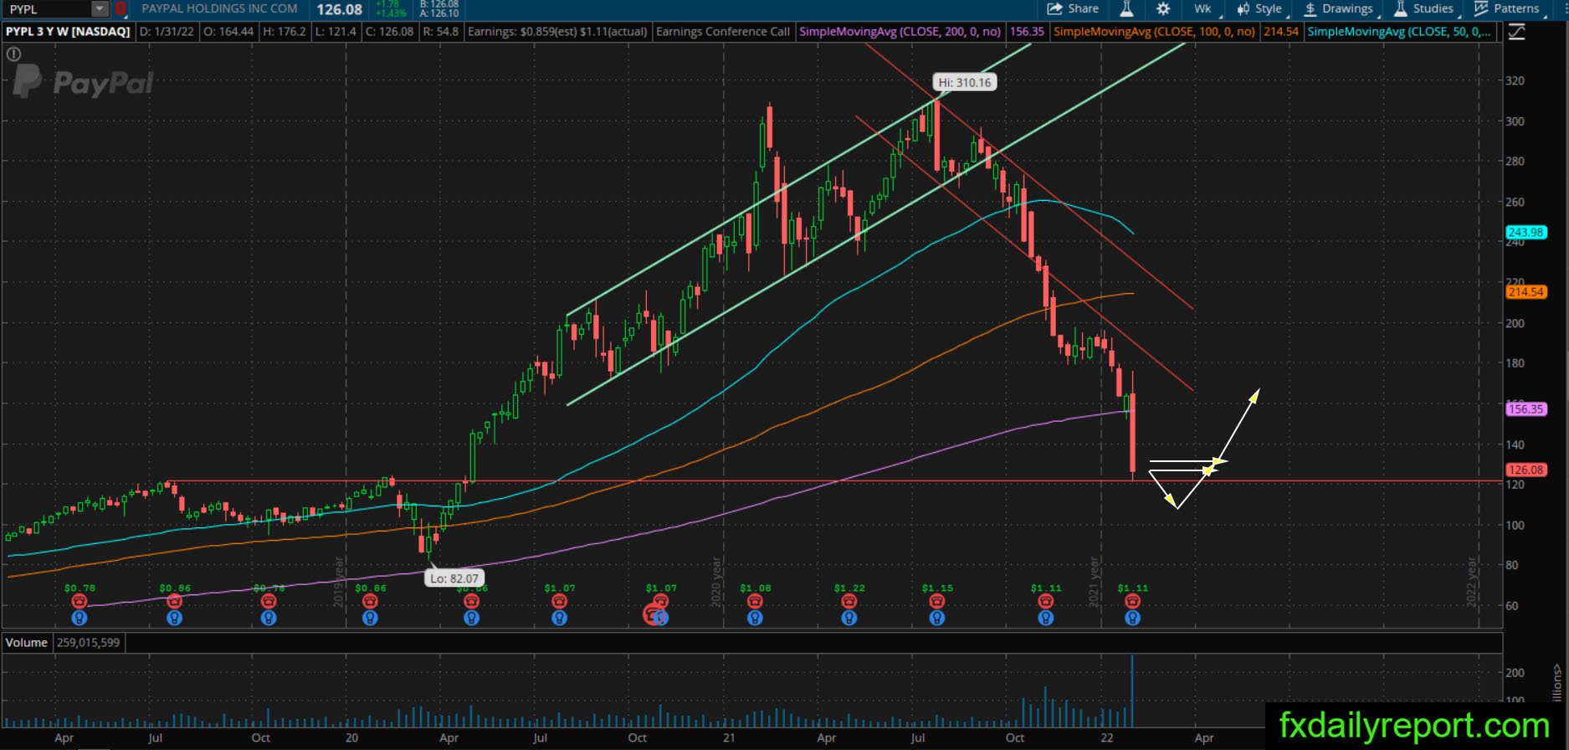Open chart settings with the gear icon
The height and width of the screenshot is (750, 1569).
(x=1163, y=9)
